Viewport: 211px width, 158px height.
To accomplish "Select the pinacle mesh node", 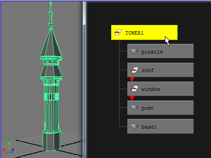I will 160,51.
